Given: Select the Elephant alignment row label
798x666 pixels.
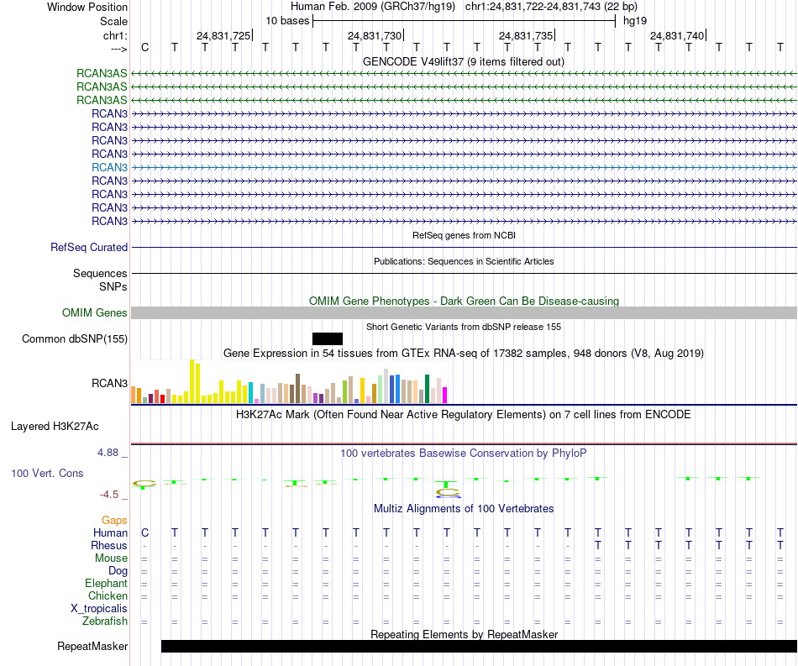Looking at the screenshot, I should [107, 584].
